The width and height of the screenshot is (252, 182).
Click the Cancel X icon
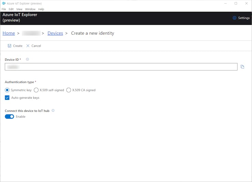click(28, 46)
